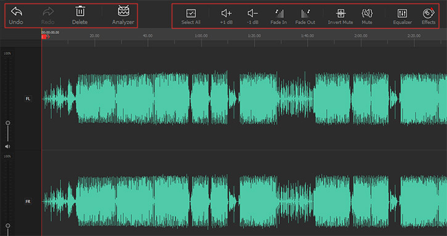Jump to the 40.00 mark on the timeline
Viewport: 447px width, 236px height.
coord(148,36)
